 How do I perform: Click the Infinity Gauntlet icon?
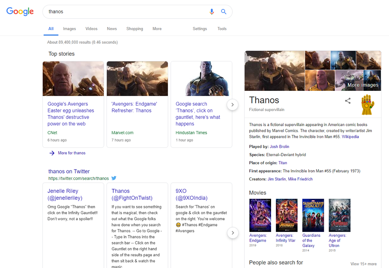[x=368, y=105]
